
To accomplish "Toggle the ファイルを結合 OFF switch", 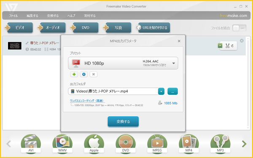I will (x=239, y=28).
